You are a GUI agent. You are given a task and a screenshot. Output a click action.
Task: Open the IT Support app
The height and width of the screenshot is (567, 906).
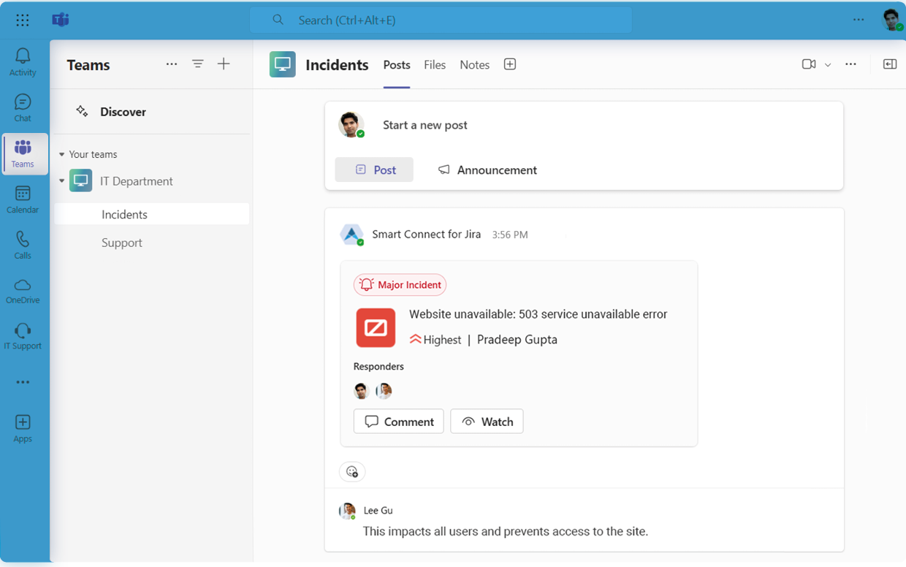pyautogui.click(x=23, y=336)
